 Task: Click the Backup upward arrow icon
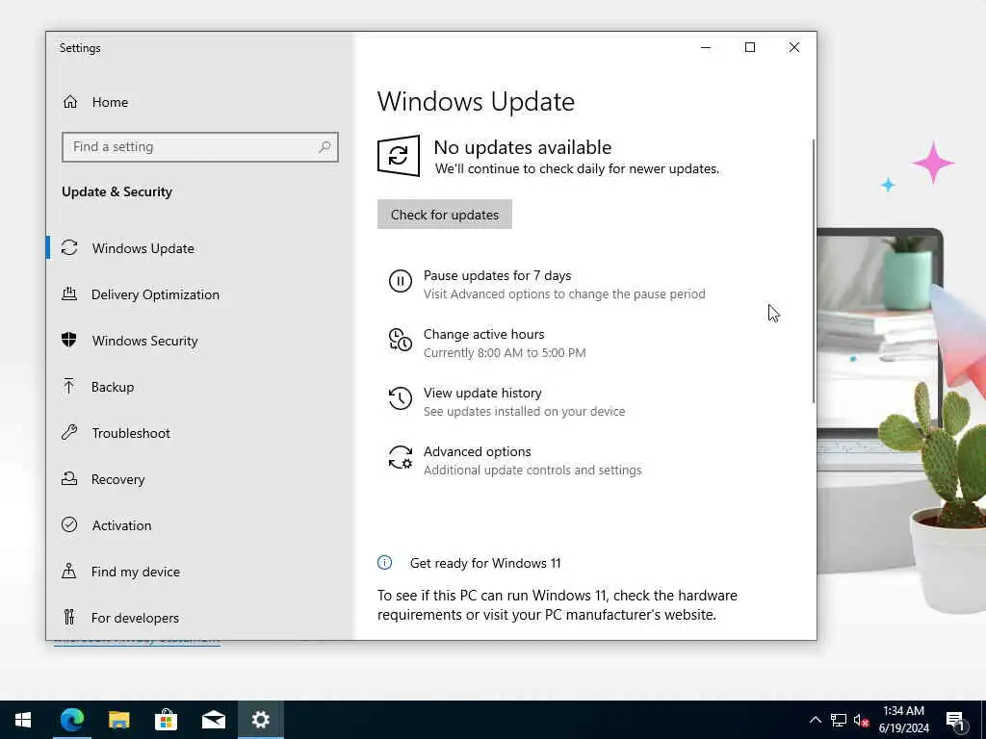point(69,387)
